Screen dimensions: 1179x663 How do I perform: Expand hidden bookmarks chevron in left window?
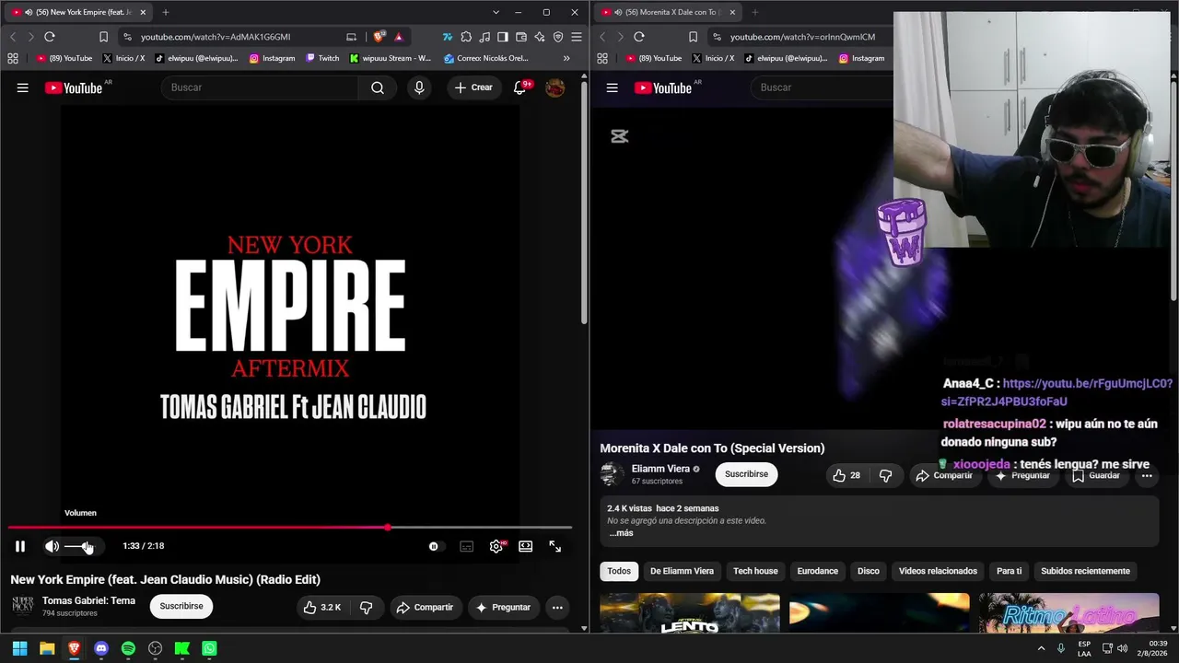[566, 58]
